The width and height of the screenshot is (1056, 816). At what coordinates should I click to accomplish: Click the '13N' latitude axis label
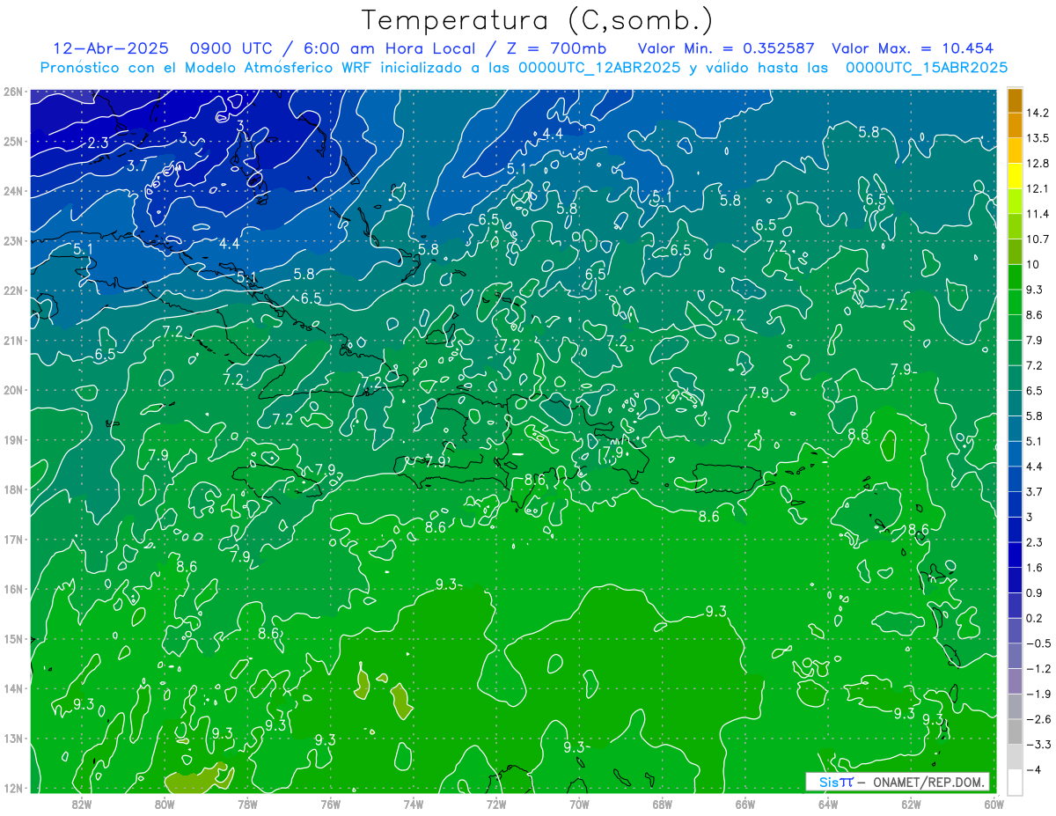[12, 738]
